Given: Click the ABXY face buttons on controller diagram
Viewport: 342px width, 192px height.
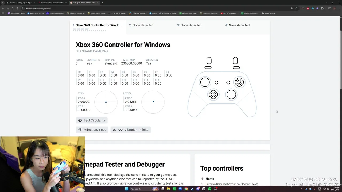Looking at the screenshot, I should click(x=239, y=82).
